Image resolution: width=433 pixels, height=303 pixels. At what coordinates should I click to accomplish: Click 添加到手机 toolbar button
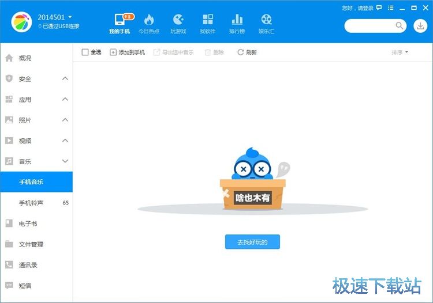[128, 52]
